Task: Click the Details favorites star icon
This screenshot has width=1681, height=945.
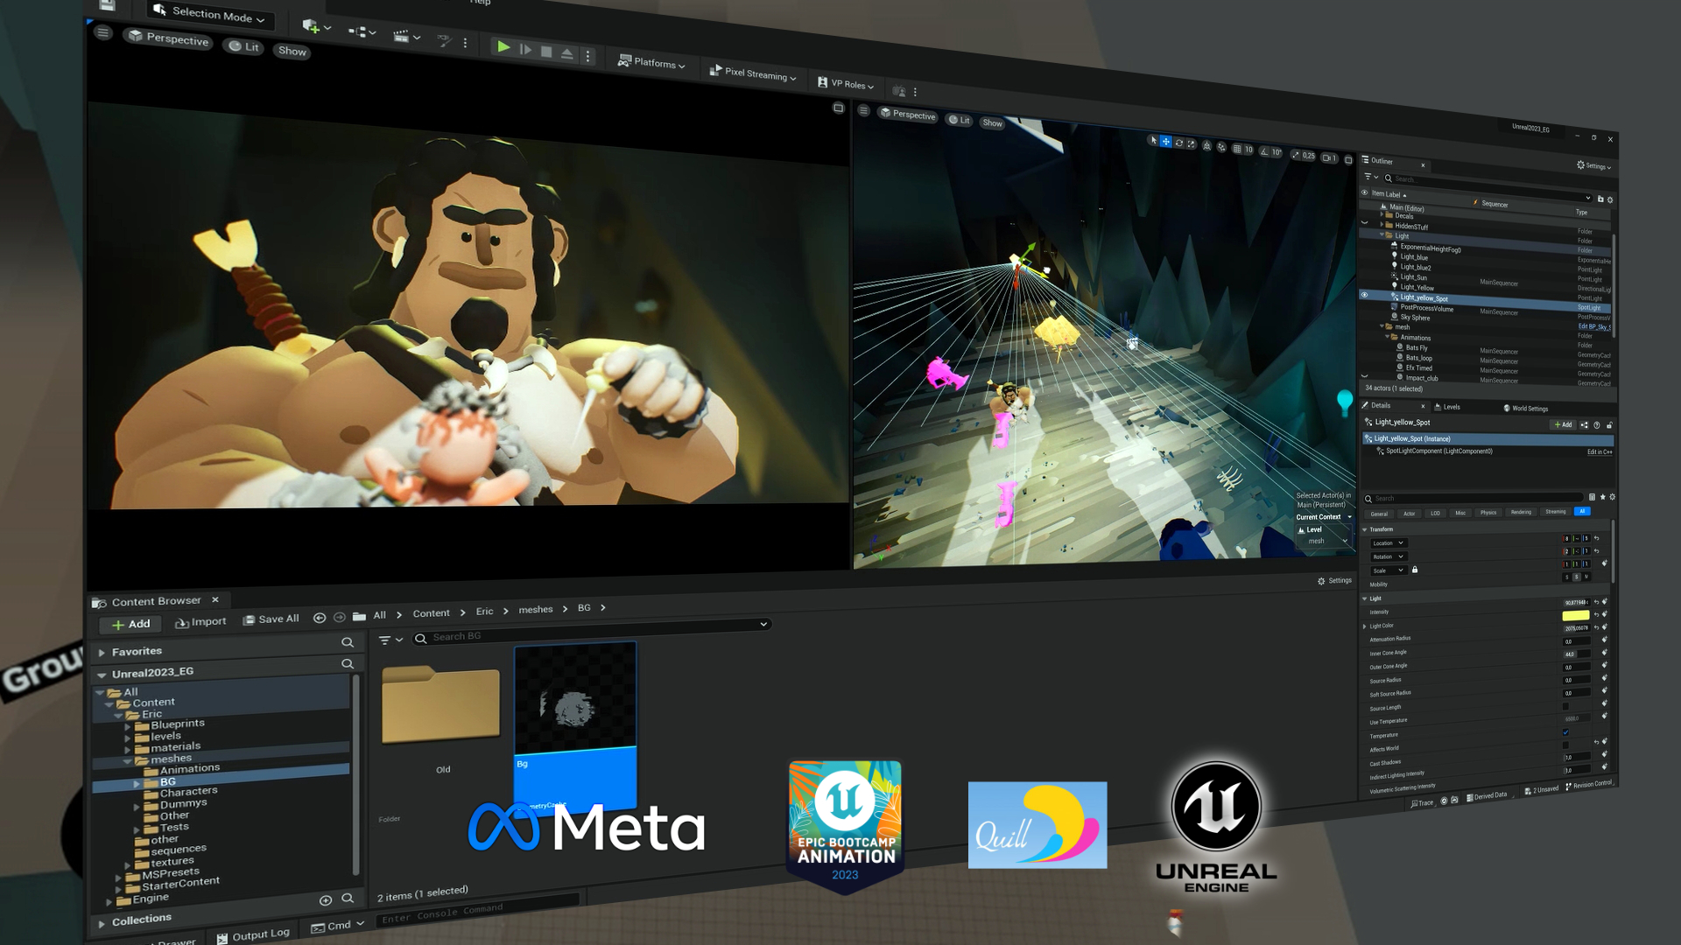Action: (1602, 497)
